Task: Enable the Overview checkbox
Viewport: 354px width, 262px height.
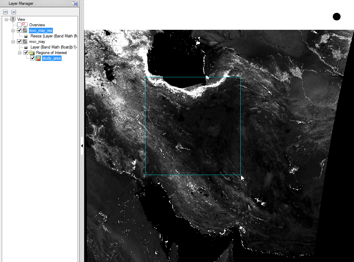Action: click(19, 25)
